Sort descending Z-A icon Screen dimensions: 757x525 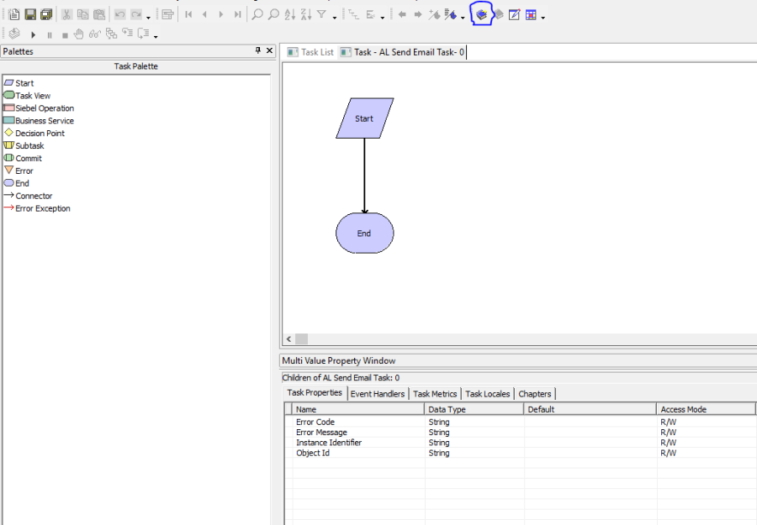point(306,15)
